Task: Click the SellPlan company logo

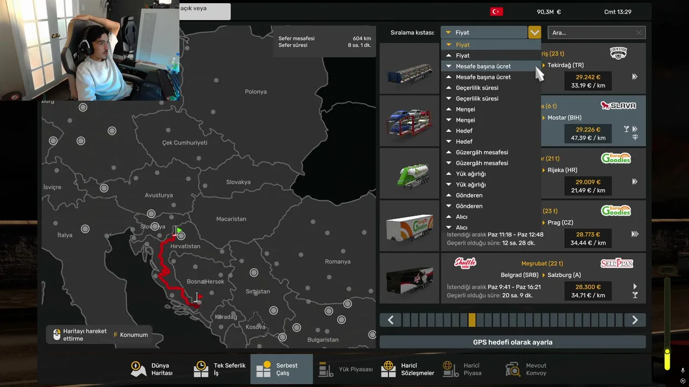Action: (x=617, y=263)
